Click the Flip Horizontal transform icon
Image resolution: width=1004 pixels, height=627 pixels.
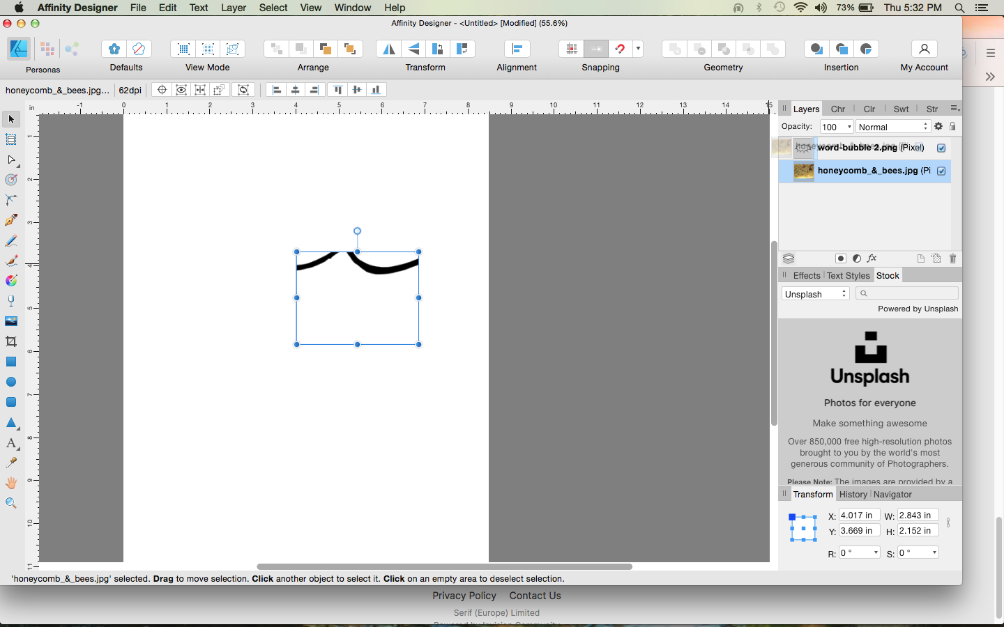pos(388,49)
